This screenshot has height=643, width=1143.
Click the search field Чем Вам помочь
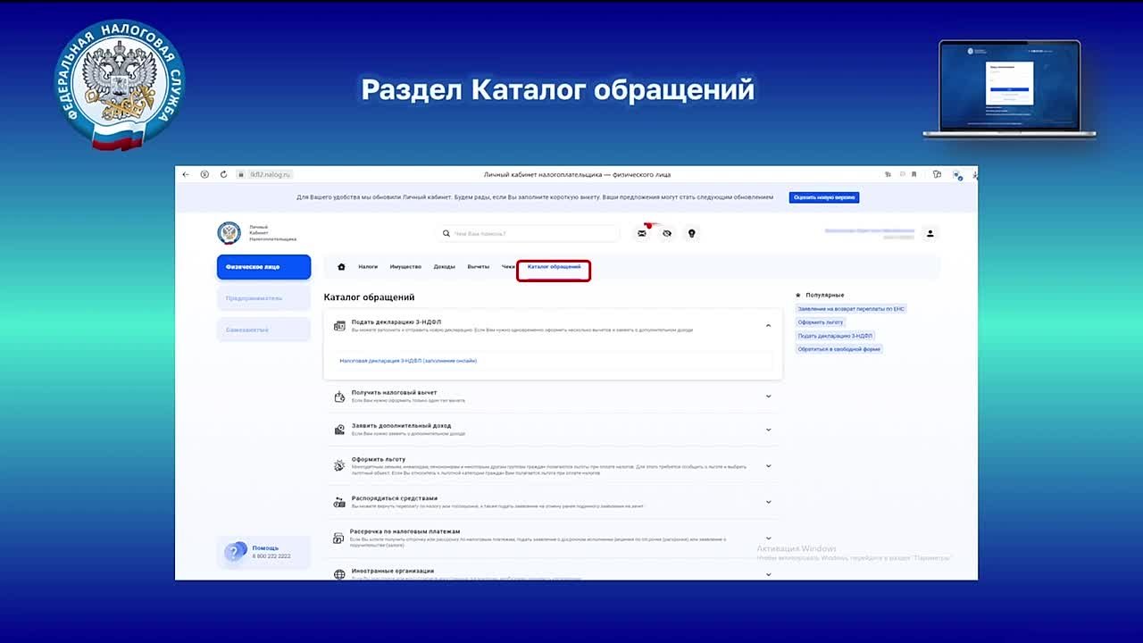point(531,233)
